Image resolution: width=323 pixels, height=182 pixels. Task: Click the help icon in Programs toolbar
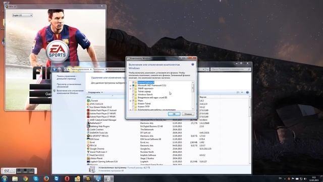tap(247, 92)
